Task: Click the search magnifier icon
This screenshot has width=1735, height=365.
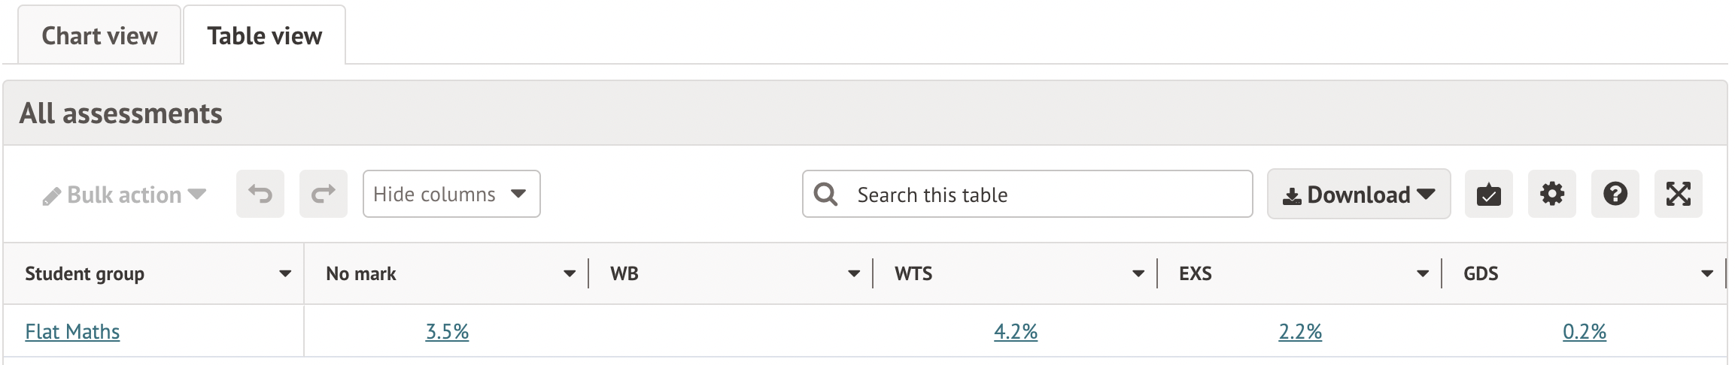Action: (825, 195)
